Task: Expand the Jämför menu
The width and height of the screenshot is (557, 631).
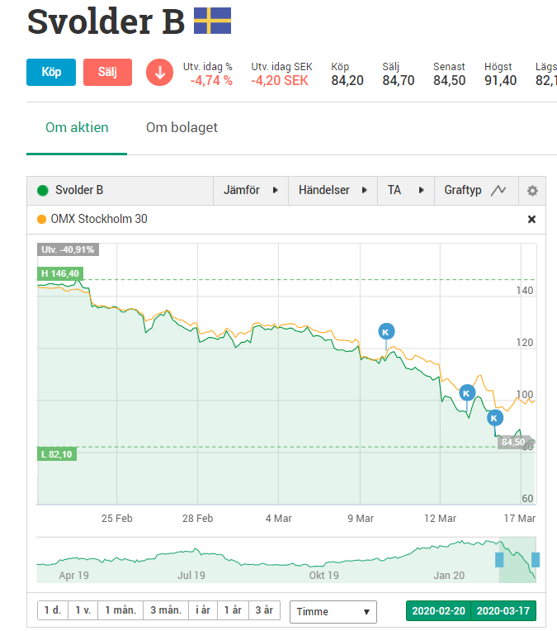Action: (251, 190)
